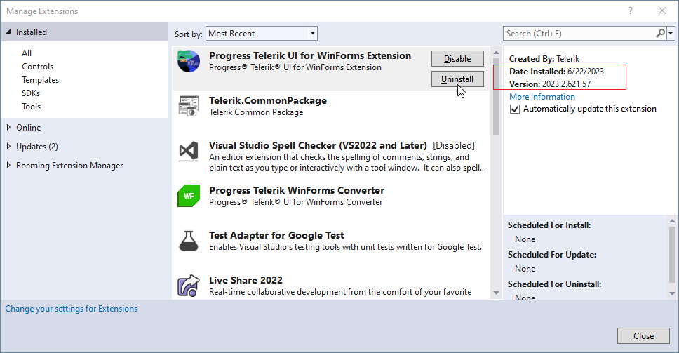Expand the Roaming Extension Manager category

pos(8,166)
